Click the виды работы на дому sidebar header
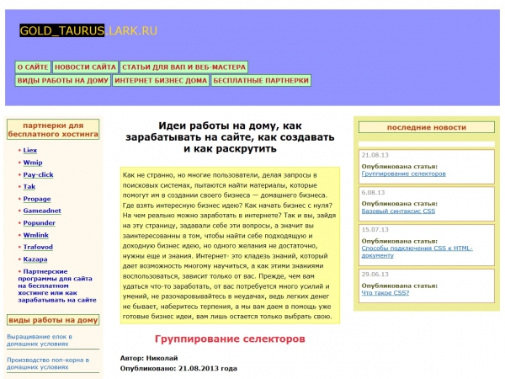Image resolution: width=505 pixels, height=379 pixels. pyautogui.click(x=53, y=320)
